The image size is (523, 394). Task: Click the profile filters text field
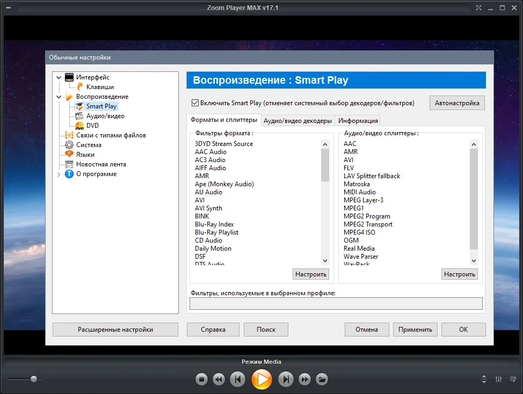point(336,303)
